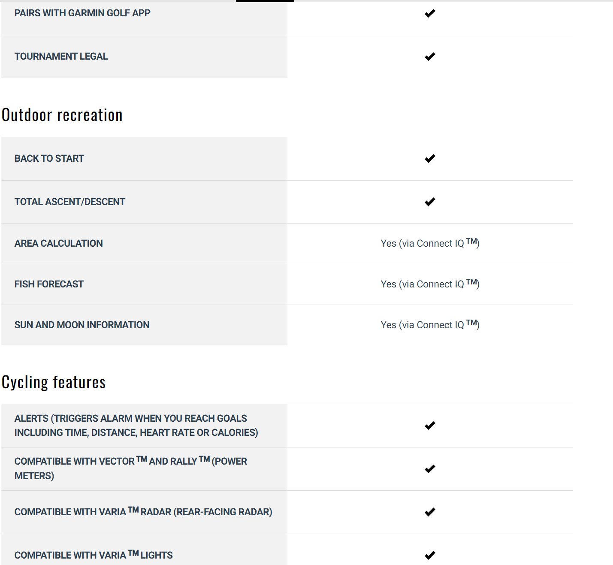Click Area Calculation's Yes via Connect IQ text
This screenshot has width=613, height=565.
(430, 243)
